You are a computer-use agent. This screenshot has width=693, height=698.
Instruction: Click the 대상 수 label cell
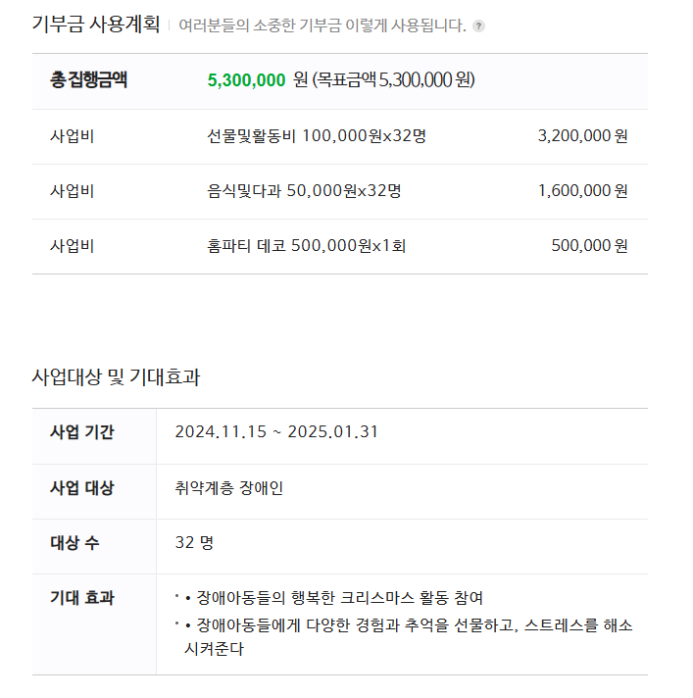[x=94, y=547]
